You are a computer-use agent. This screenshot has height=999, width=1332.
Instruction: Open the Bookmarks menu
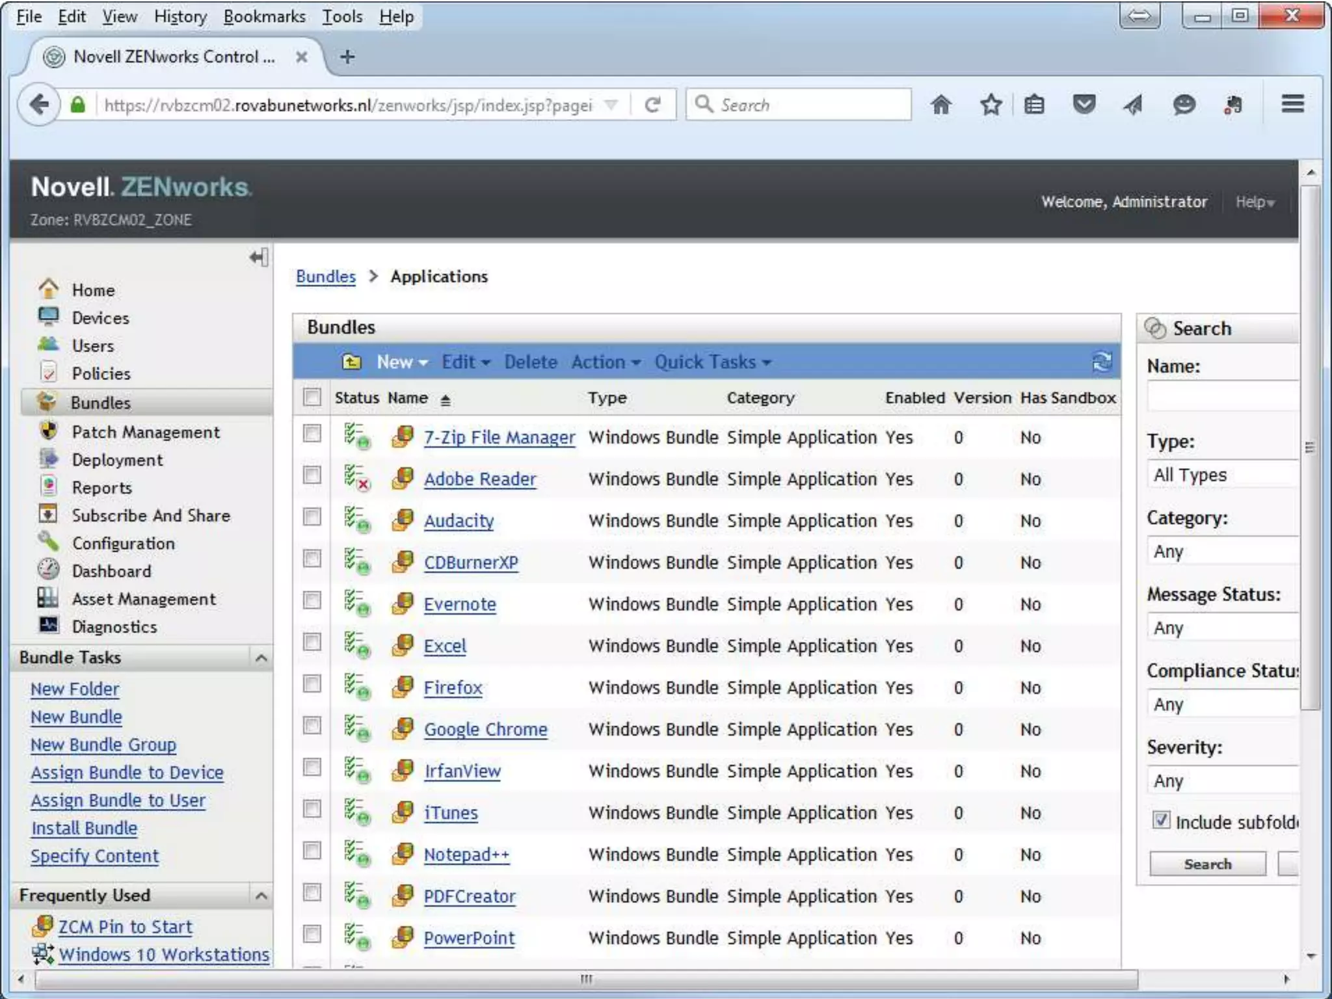pos(264,16)
